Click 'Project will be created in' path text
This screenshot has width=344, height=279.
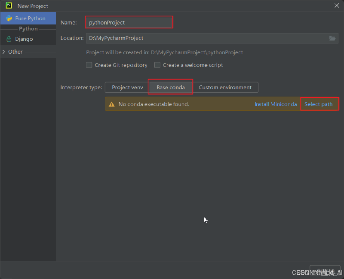point(164,52)
